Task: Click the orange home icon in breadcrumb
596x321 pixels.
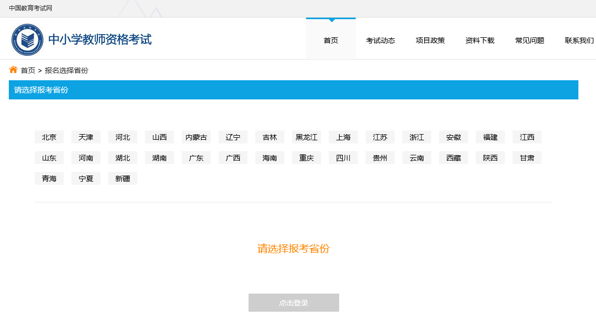Action: click(13, 70)
